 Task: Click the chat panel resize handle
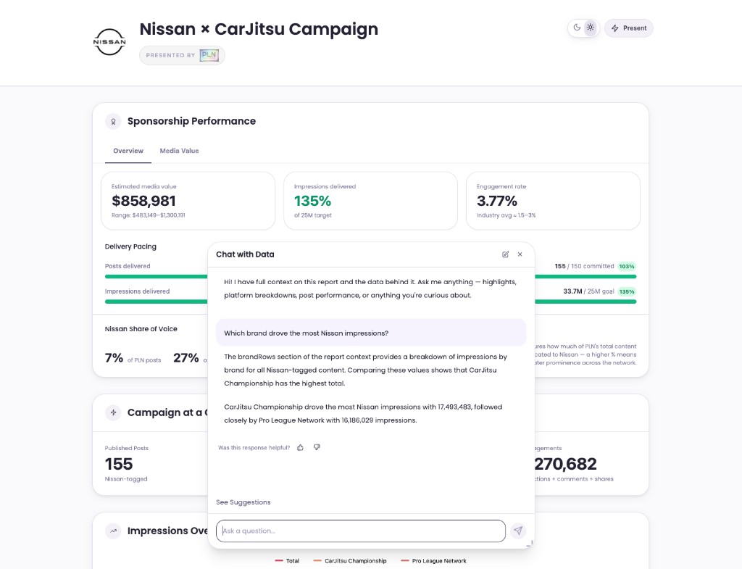[x=530, y=544]
